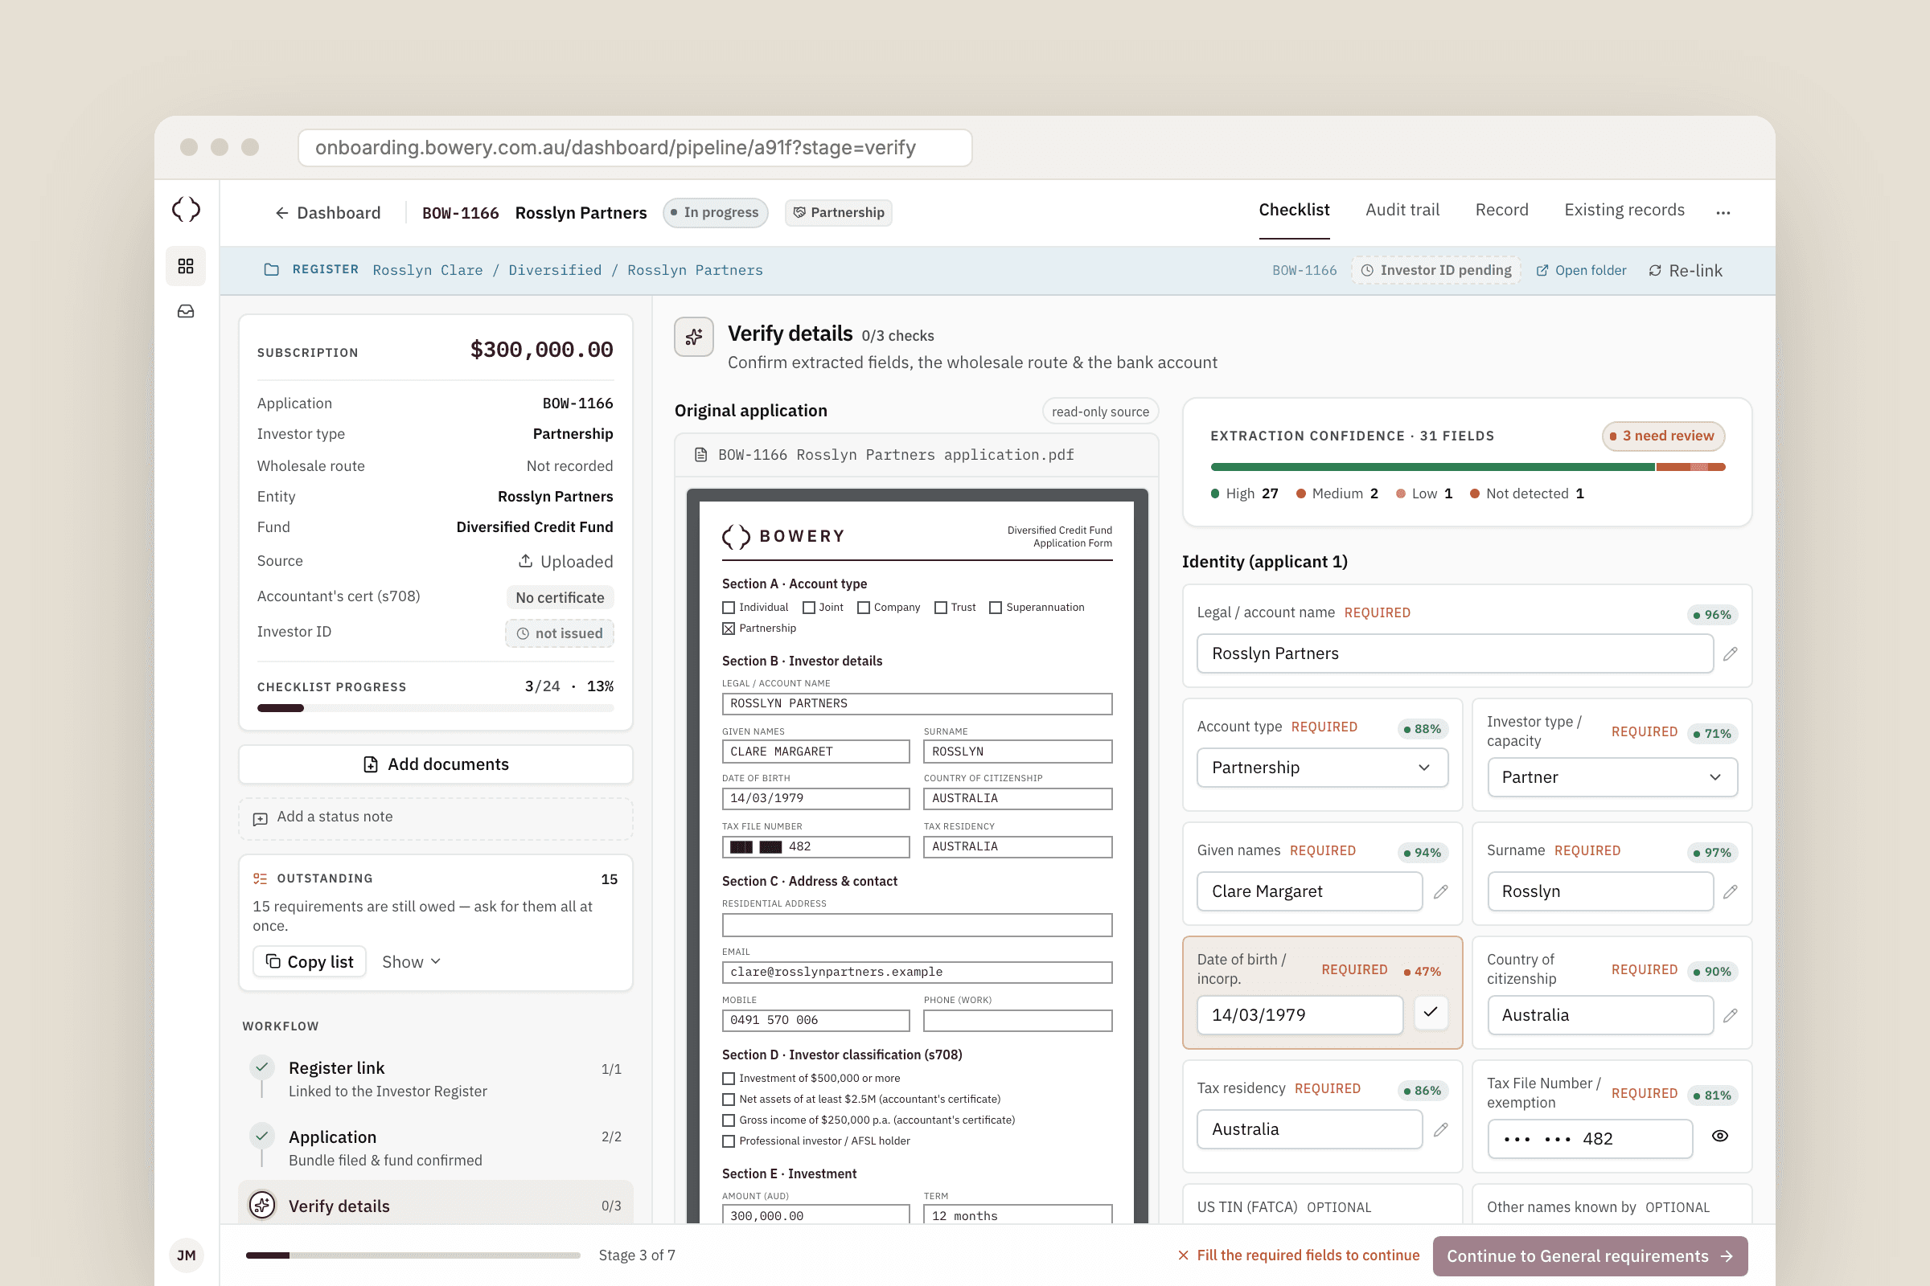The width and height of the screenshot is (1930, 1286).
Task: Click the 3 need review badge
Action: pos(1662,436)
